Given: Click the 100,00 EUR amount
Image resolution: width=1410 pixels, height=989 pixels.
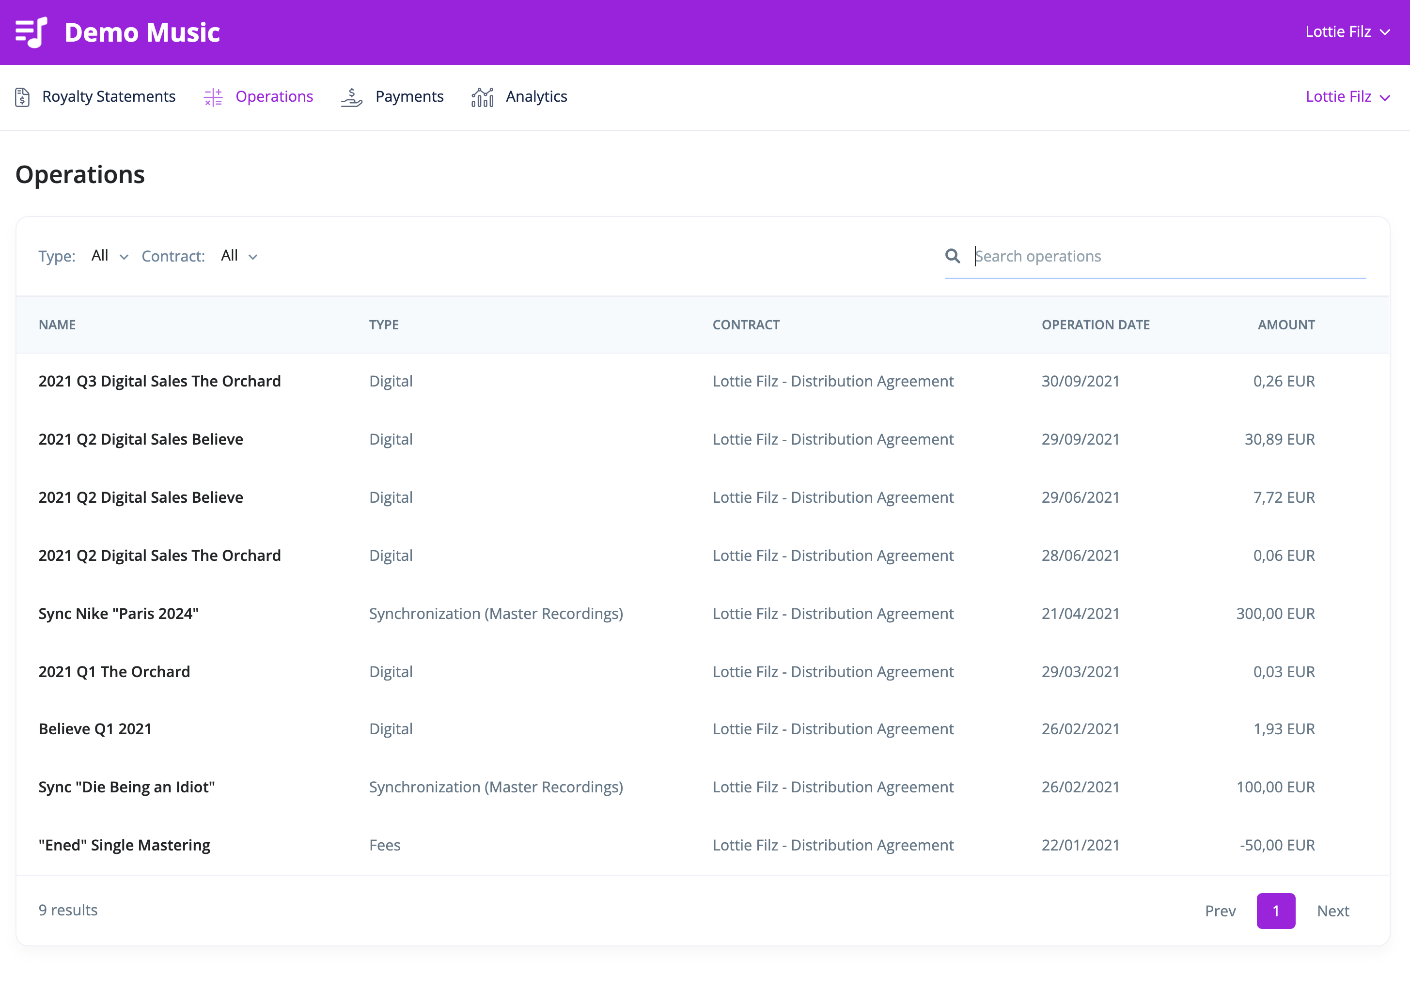Looking at the screenshot, I should 1275,787.
